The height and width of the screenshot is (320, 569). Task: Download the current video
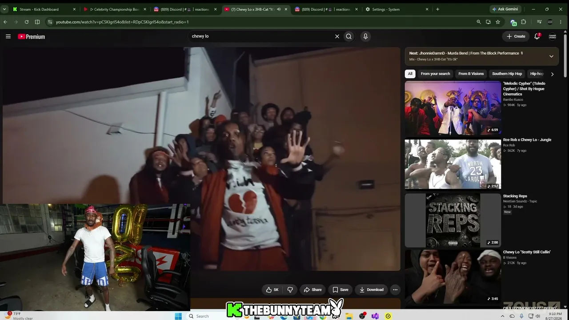pos(371,290)
